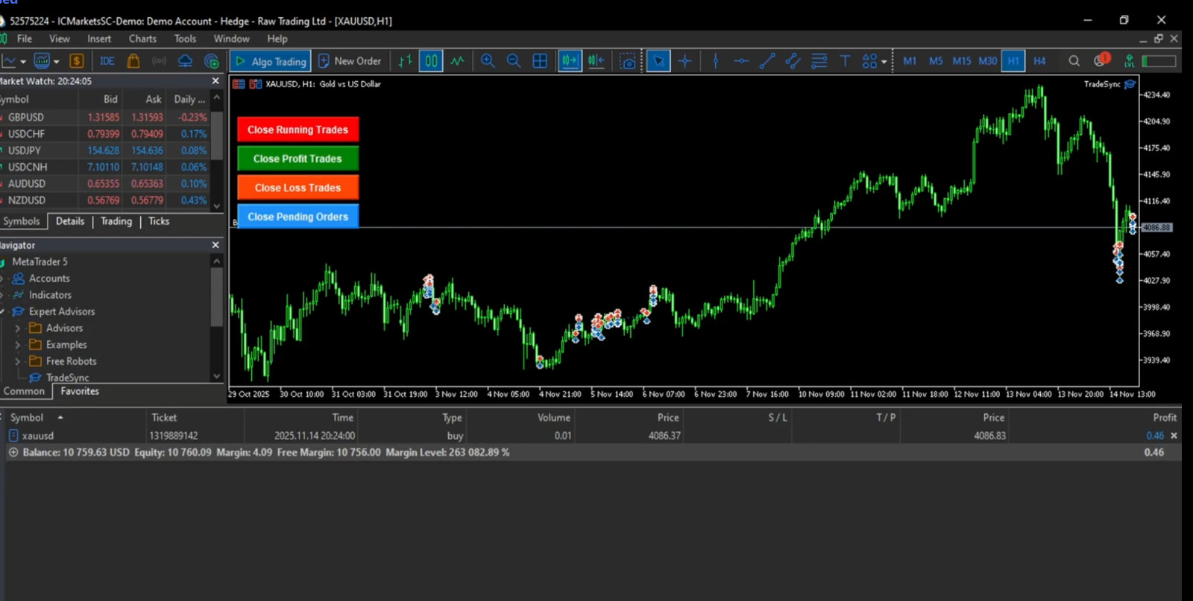This screenshot has height=601, width=1193.
Task: Toggle Algo Trading on
Action: (270, 61)
